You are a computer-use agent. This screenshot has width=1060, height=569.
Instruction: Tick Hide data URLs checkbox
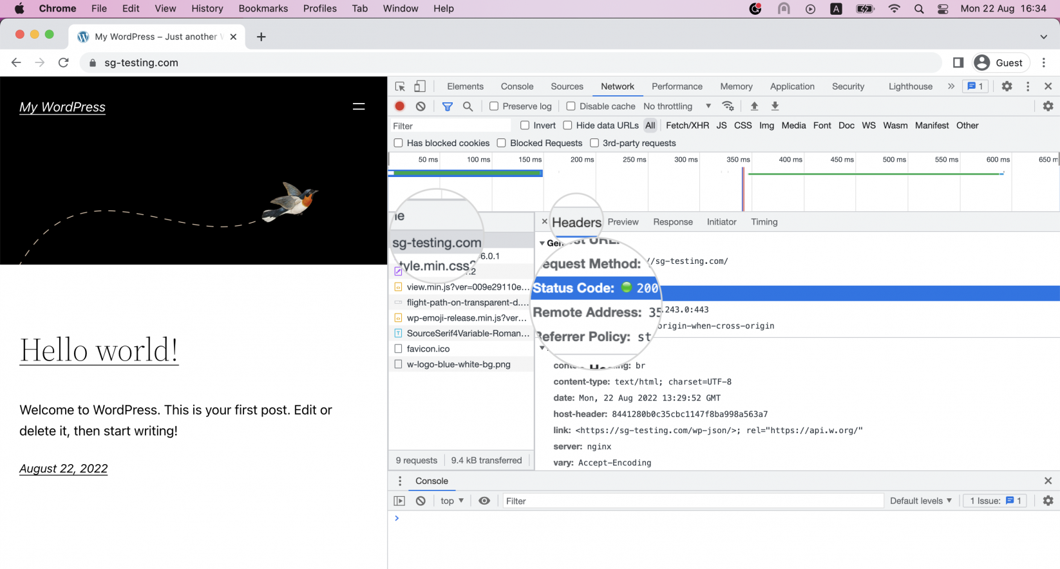[567, 126]
